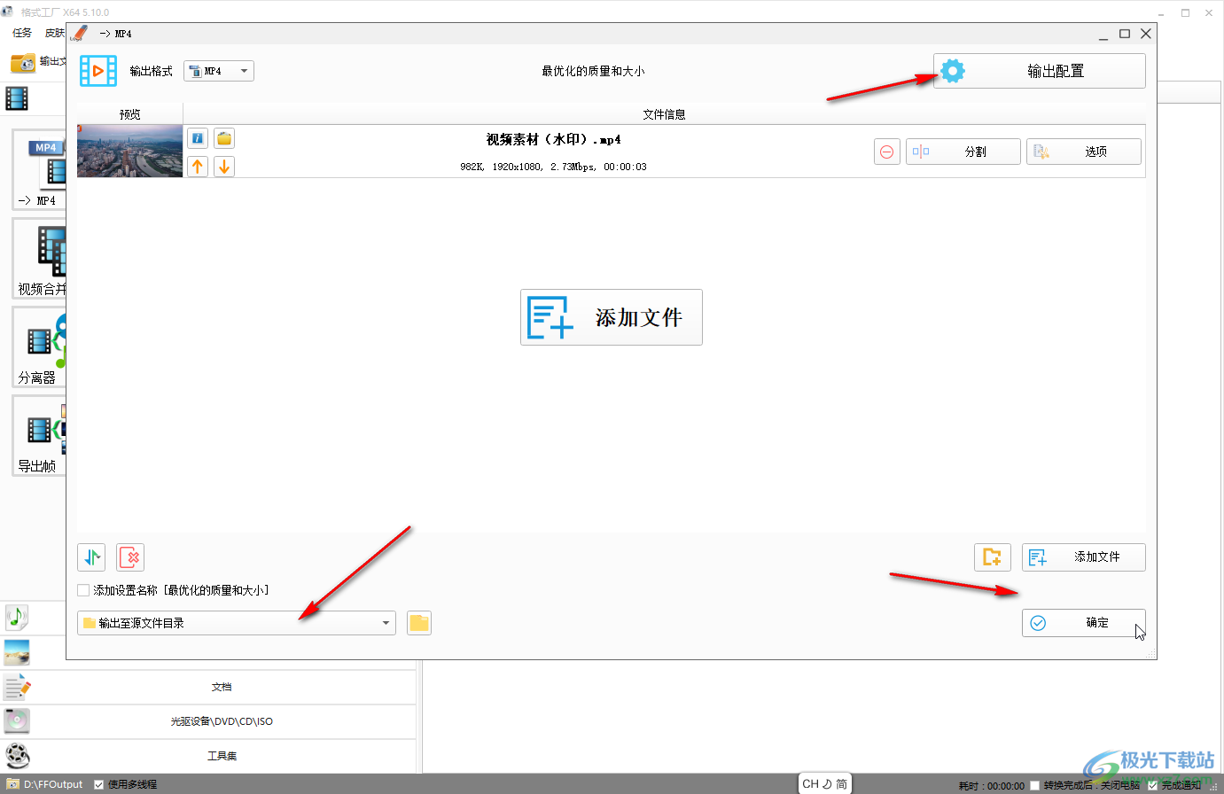This screenshot has height=794, width=1224.
Task: Click the file name 视频素材（水印）.mp4
Action: [x=553, y=139]
